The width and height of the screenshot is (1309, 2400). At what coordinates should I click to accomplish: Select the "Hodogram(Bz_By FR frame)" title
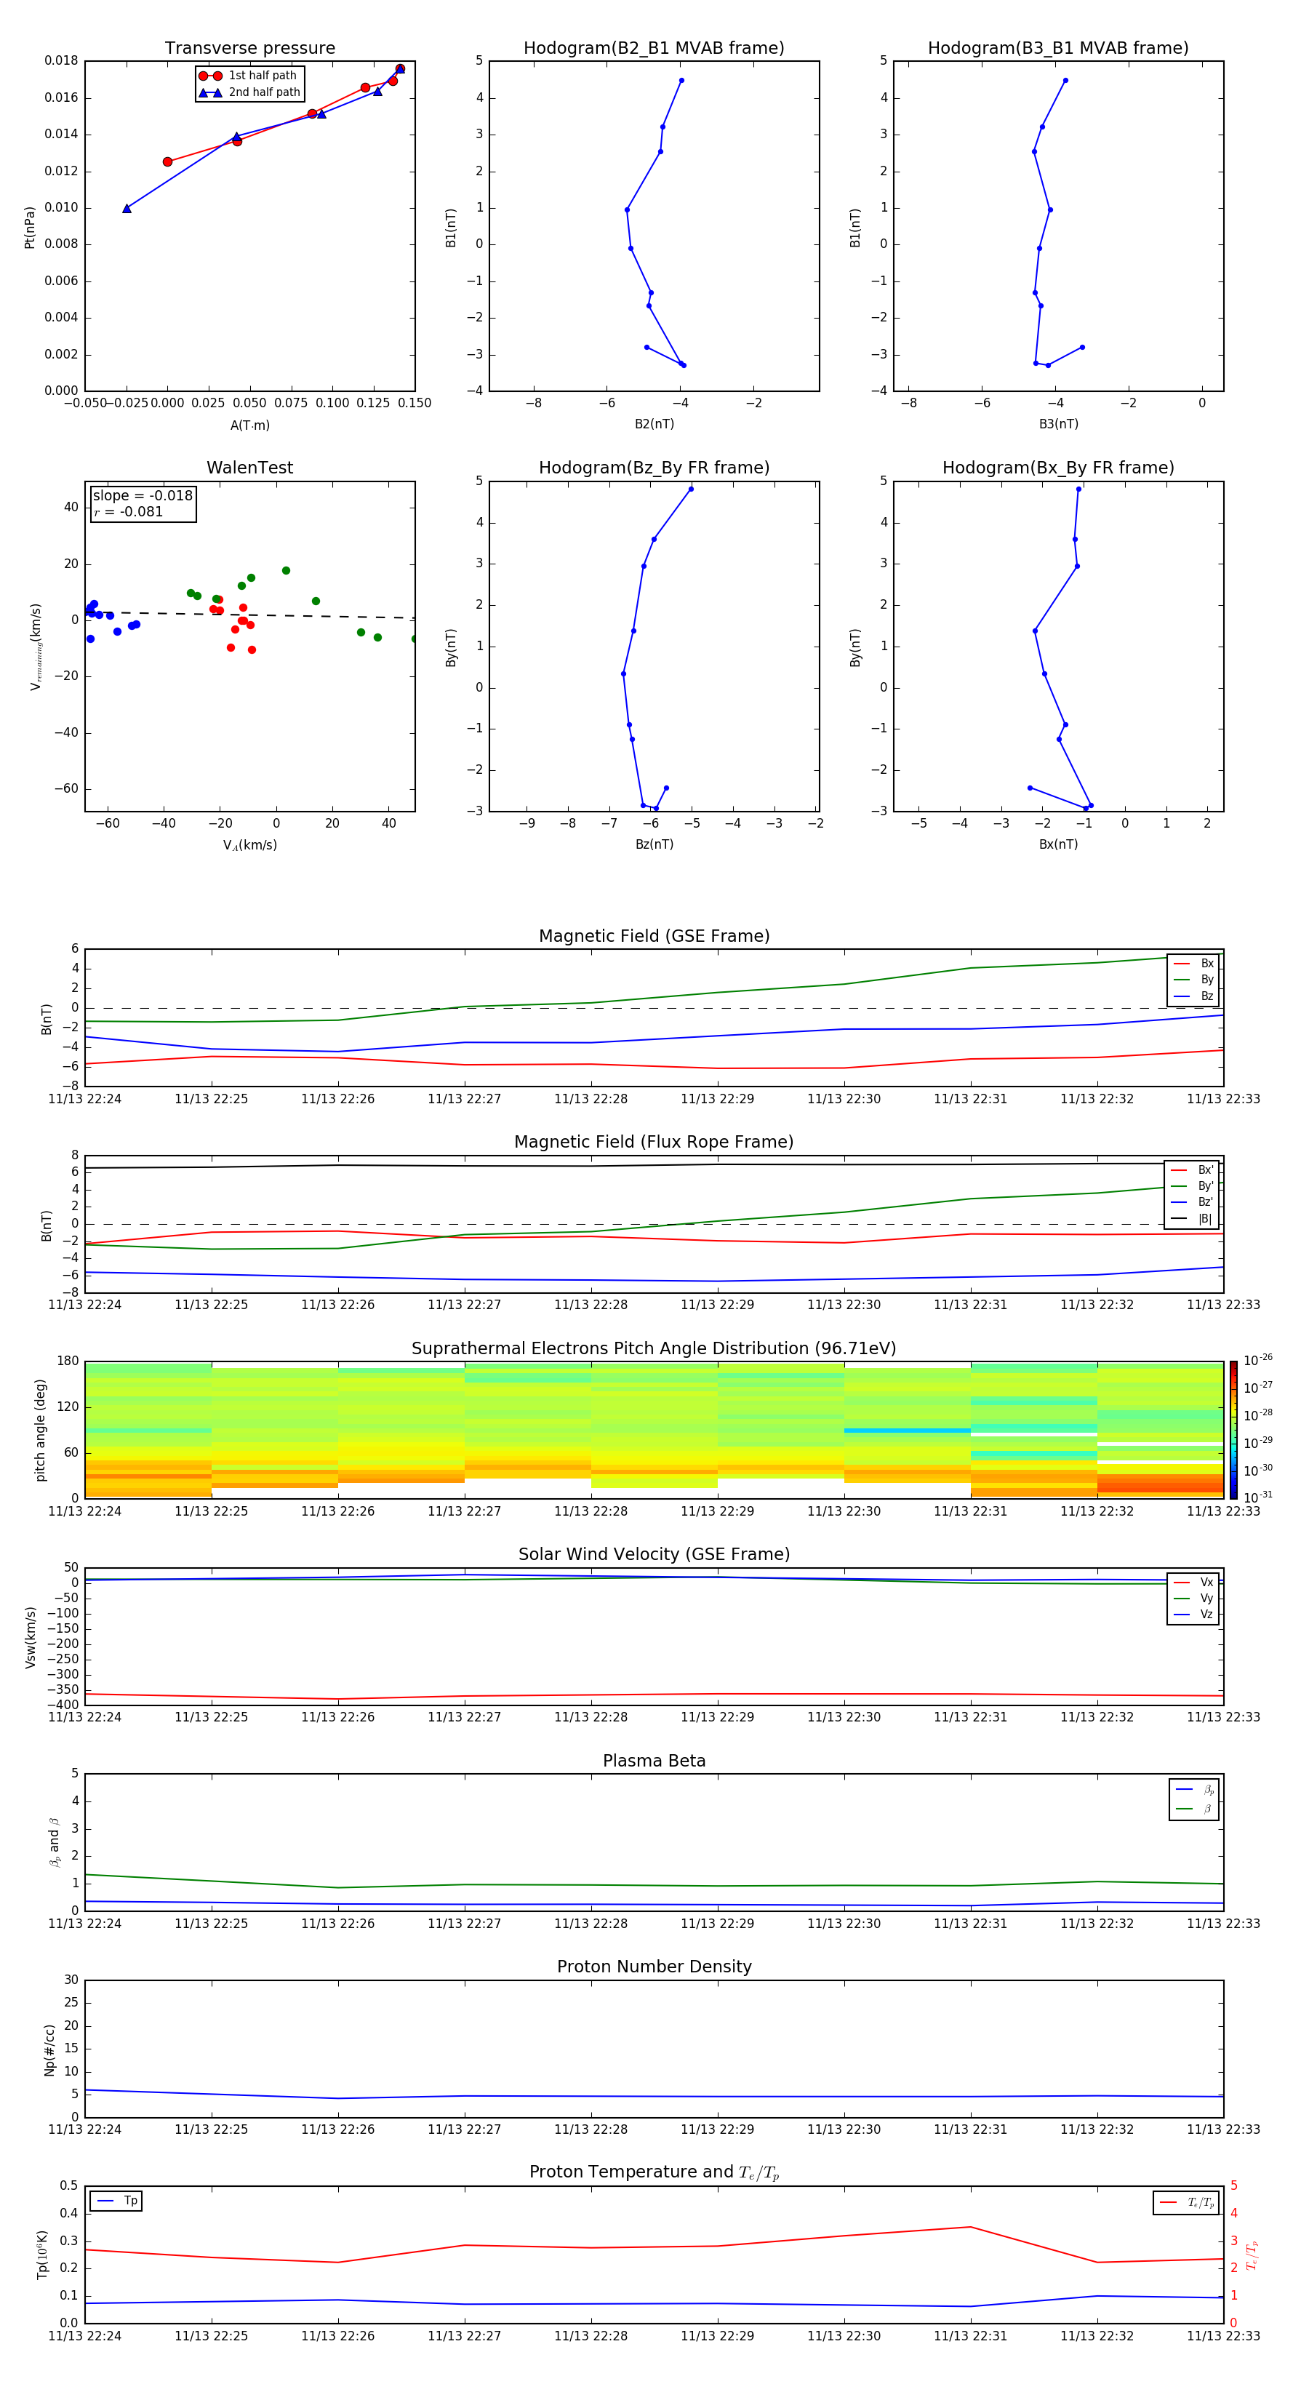tap(654, 468)
